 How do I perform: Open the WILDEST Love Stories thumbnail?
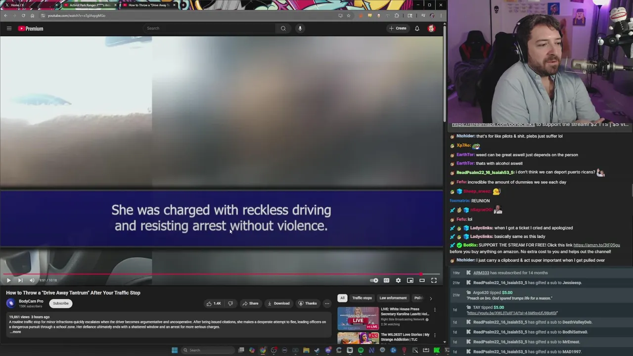[x=358, y=338]
